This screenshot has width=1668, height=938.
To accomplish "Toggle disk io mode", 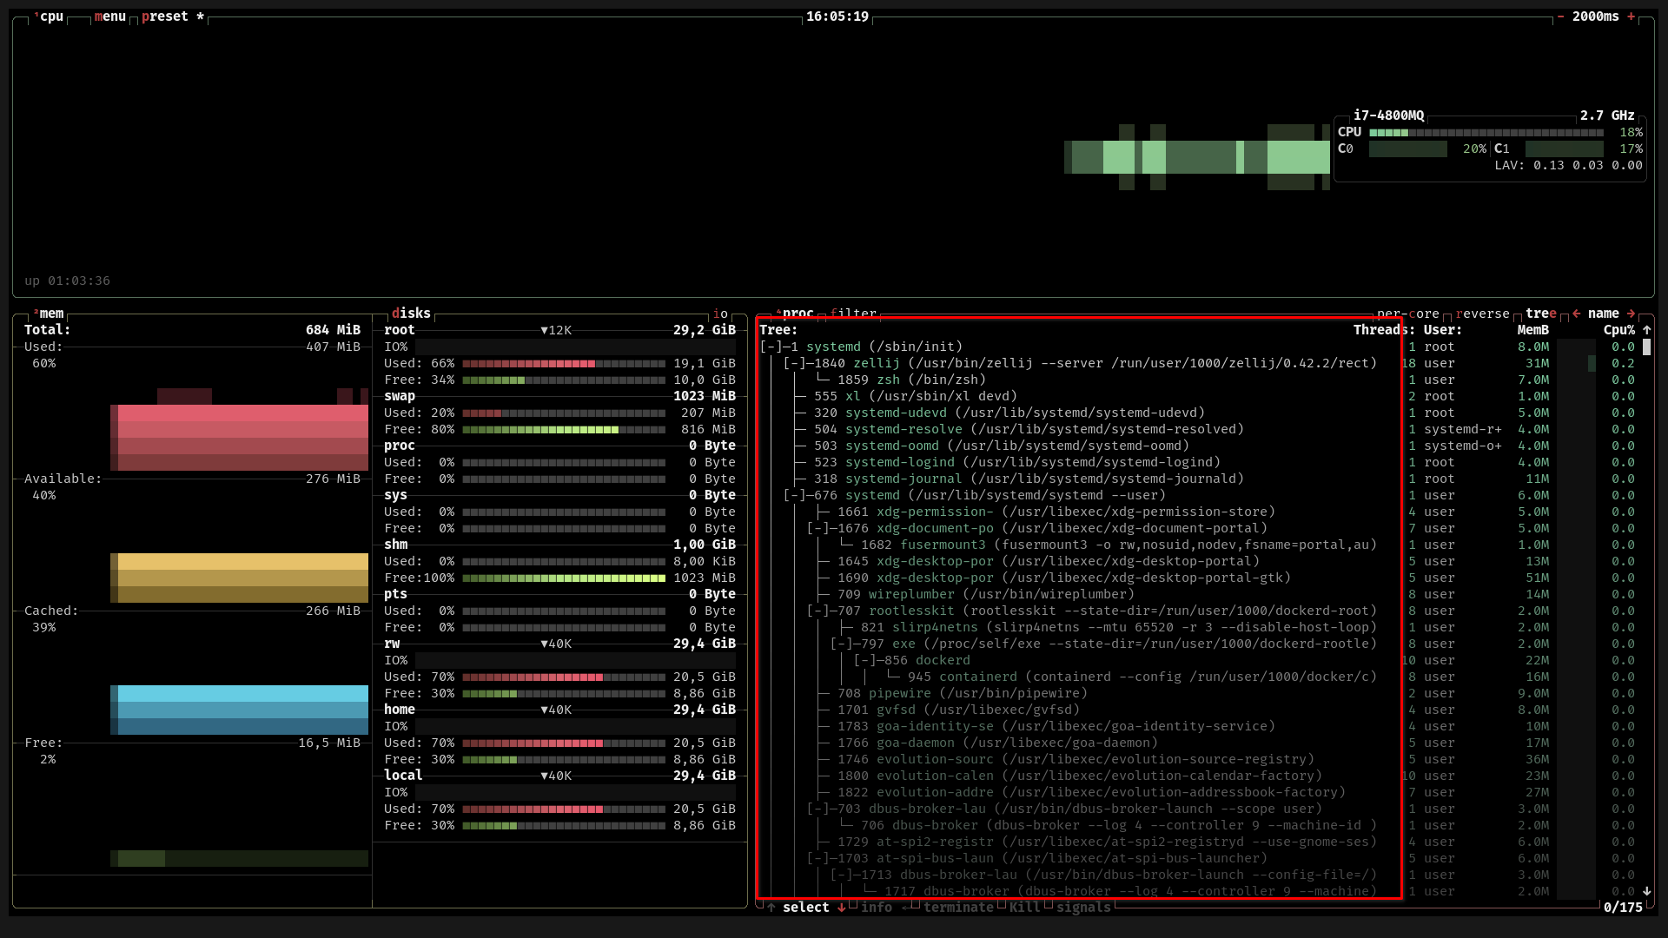I will click(720, 314).
